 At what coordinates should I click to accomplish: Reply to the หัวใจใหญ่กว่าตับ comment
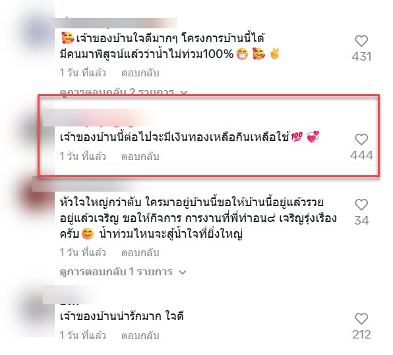[x=140, y=253]
